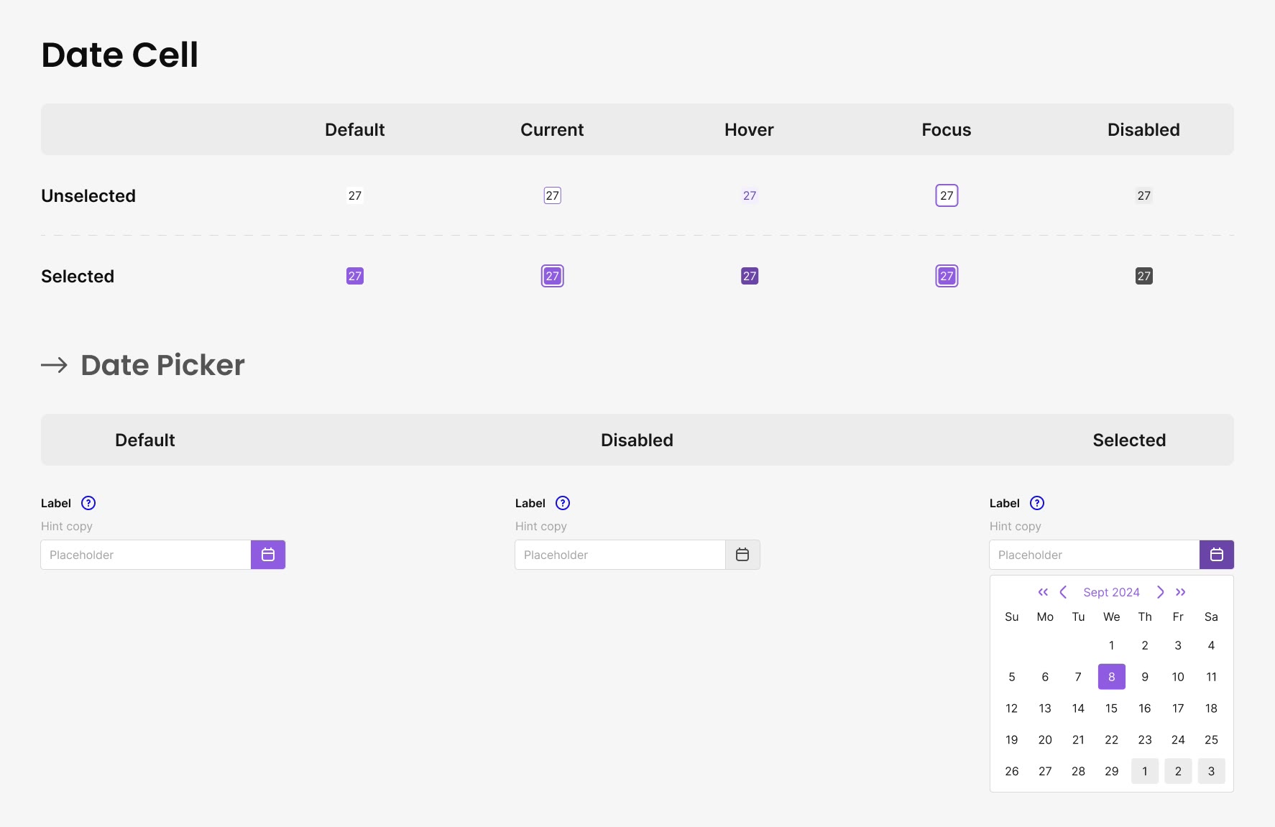
Task: Pick day 15 in the calendar
Action: click(1111, 708)
